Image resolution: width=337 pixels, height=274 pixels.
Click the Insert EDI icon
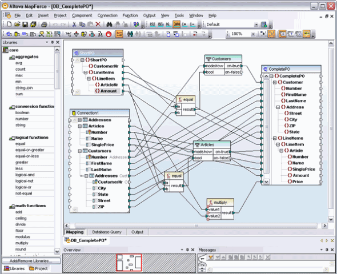25,34
